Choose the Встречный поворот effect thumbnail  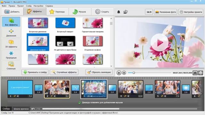(x=65, y=23)
